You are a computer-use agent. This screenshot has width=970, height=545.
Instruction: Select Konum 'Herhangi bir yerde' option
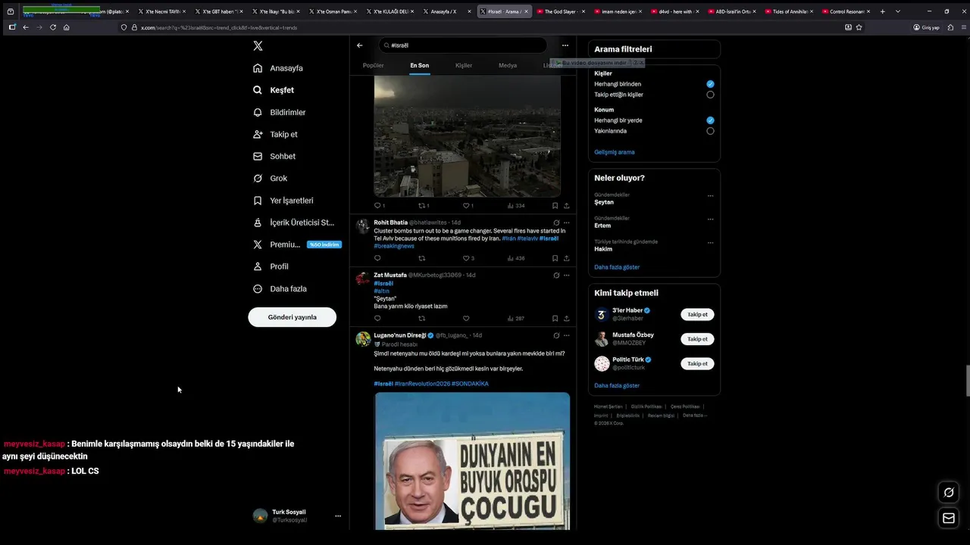click(x=710, y=120)
